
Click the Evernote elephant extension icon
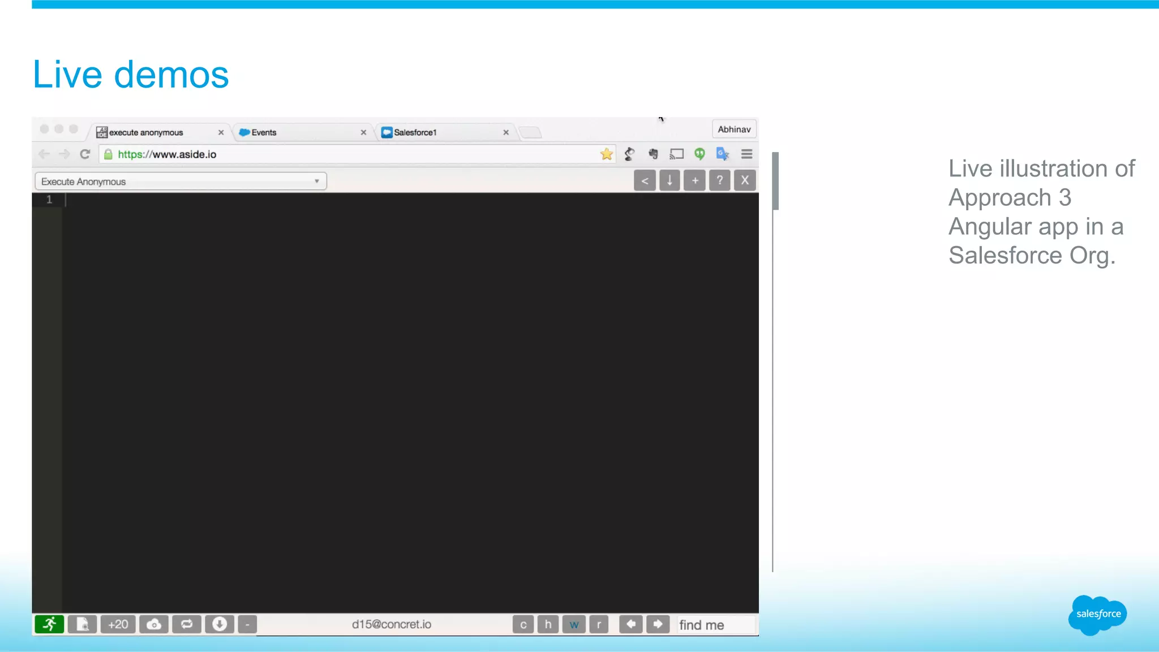click(x=654, y=154)
